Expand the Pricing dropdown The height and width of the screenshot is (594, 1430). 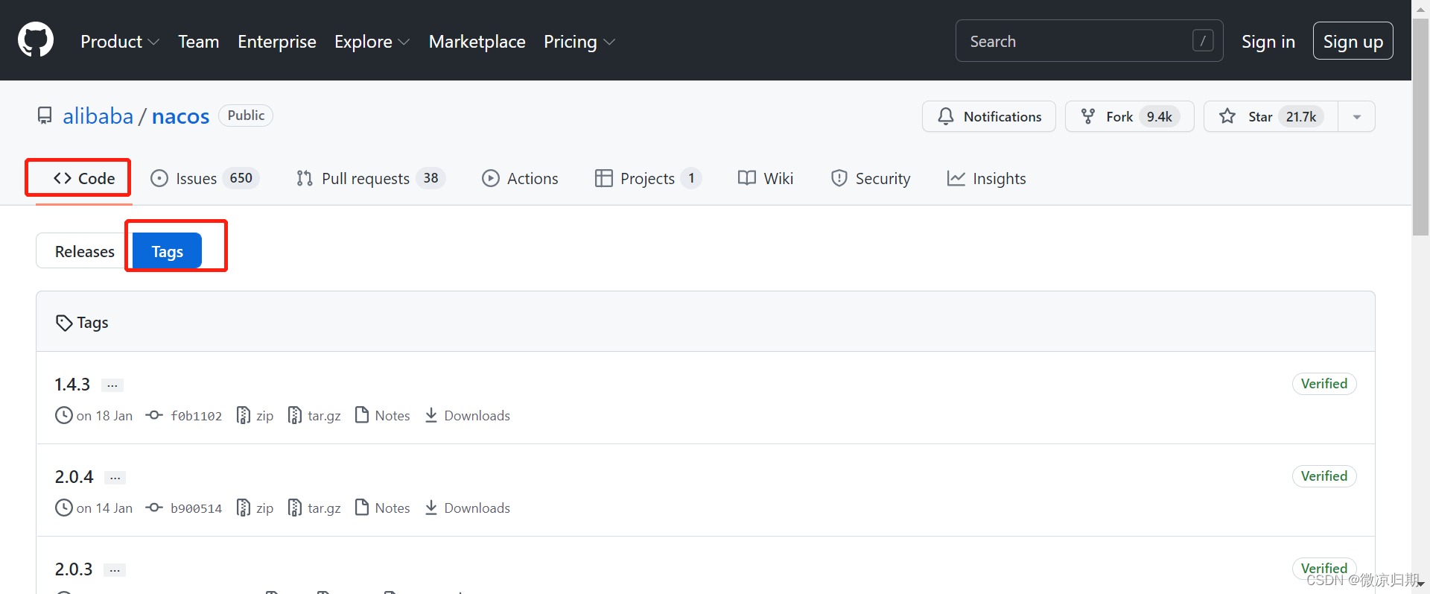579,42
